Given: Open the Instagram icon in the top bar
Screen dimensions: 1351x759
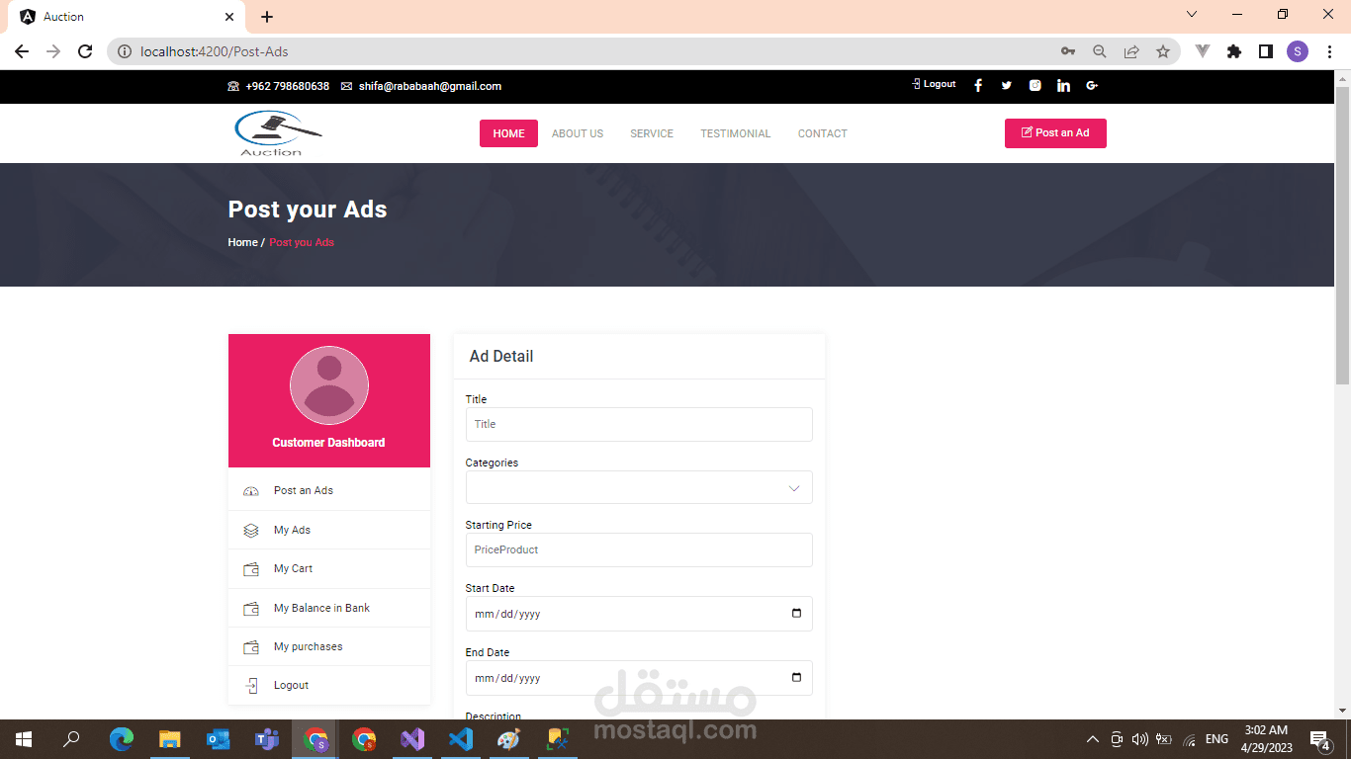Looking at the screenshot, I should [x=1035, y=86].
